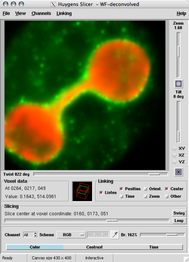189x262 pixels.
Task: Click the red-green cube orientation thumbnail
Action: point(82,191)
